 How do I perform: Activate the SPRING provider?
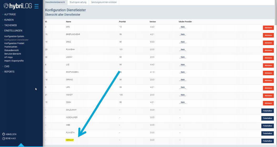[x=268, y=80]
